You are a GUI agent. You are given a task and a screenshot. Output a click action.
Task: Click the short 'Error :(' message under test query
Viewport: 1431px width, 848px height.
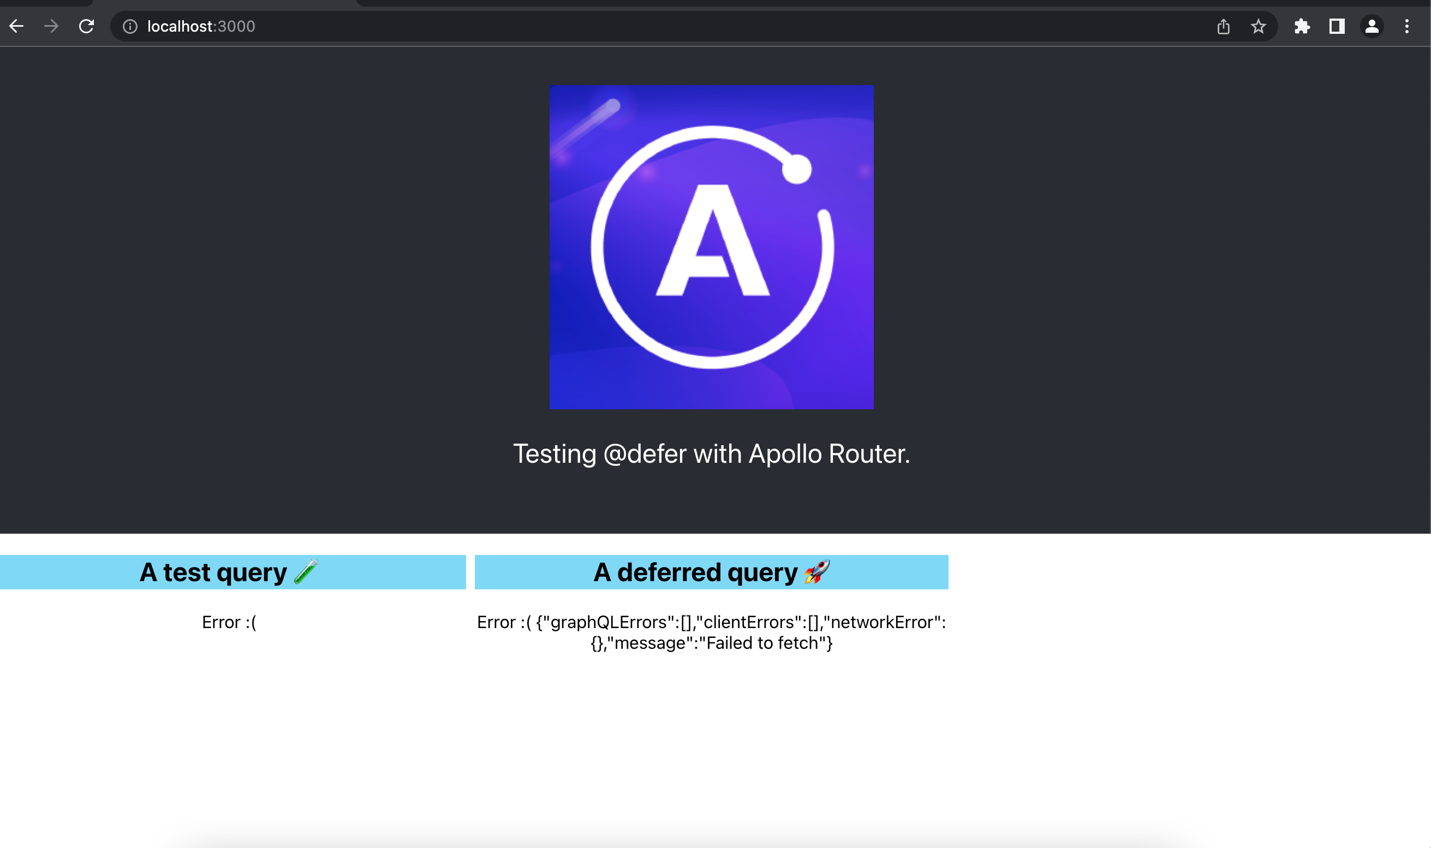click(229, 622)
